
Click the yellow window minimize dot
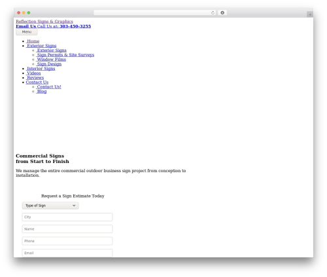[24, 13]
